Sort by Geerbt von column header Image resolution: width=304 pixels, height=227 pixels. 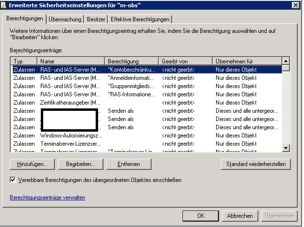tap(186, 61)
